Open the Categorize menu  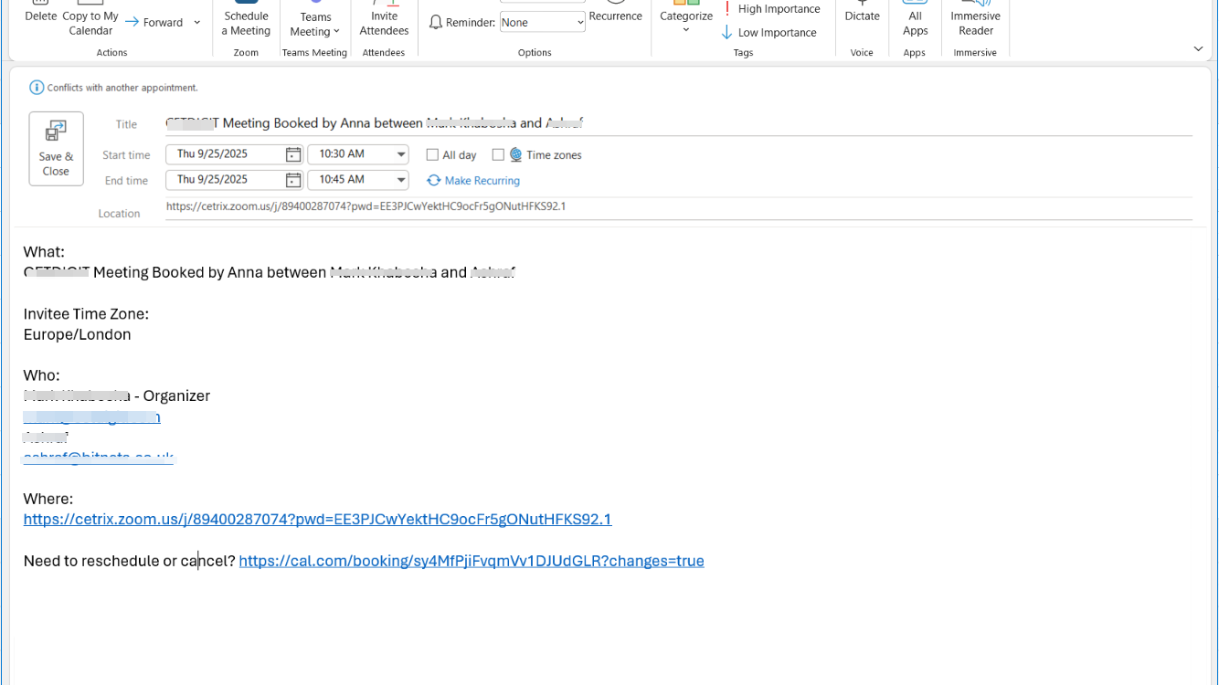pos(686,23)
